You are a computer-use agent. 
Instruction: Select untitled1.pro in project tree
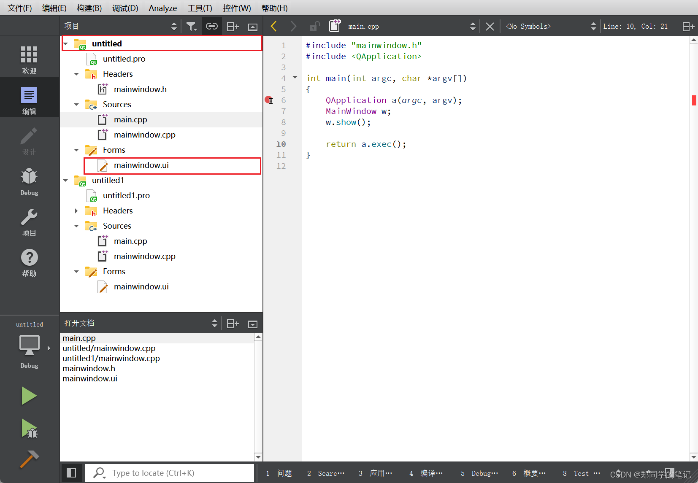pos(126,195)
